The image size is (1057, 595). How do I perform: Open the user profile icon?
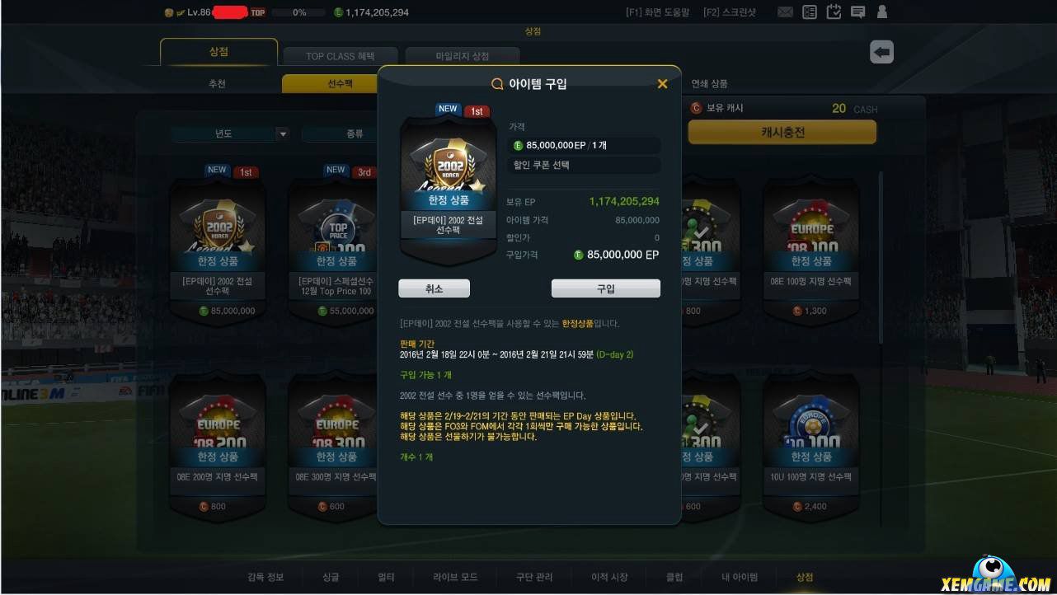point(882,12)
